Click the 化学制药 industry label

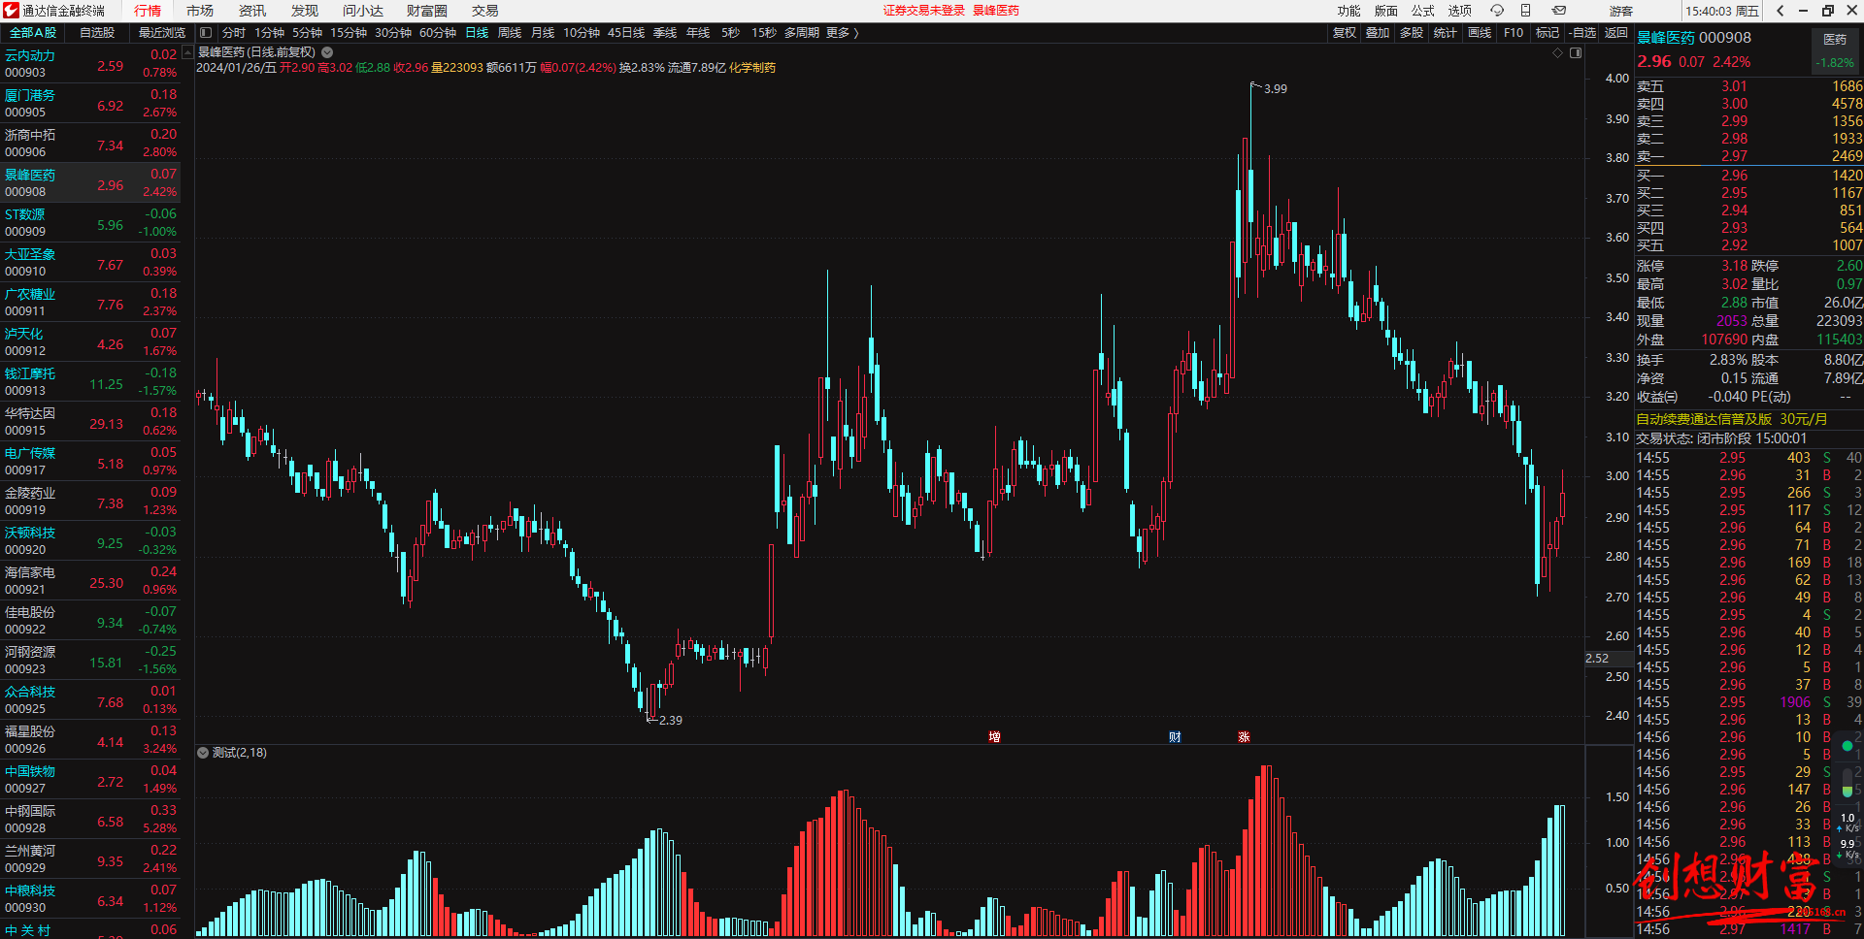(x=752, y=68)
